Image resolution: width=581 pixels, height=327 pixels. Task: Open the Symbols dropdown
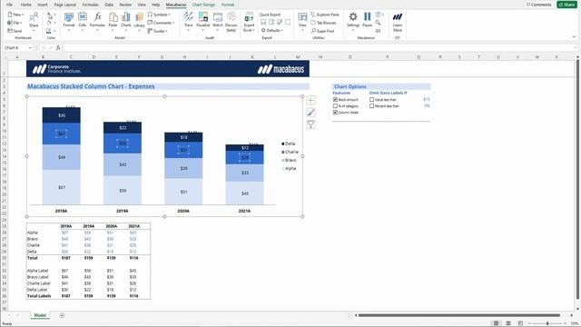click(x=159, y=15)
